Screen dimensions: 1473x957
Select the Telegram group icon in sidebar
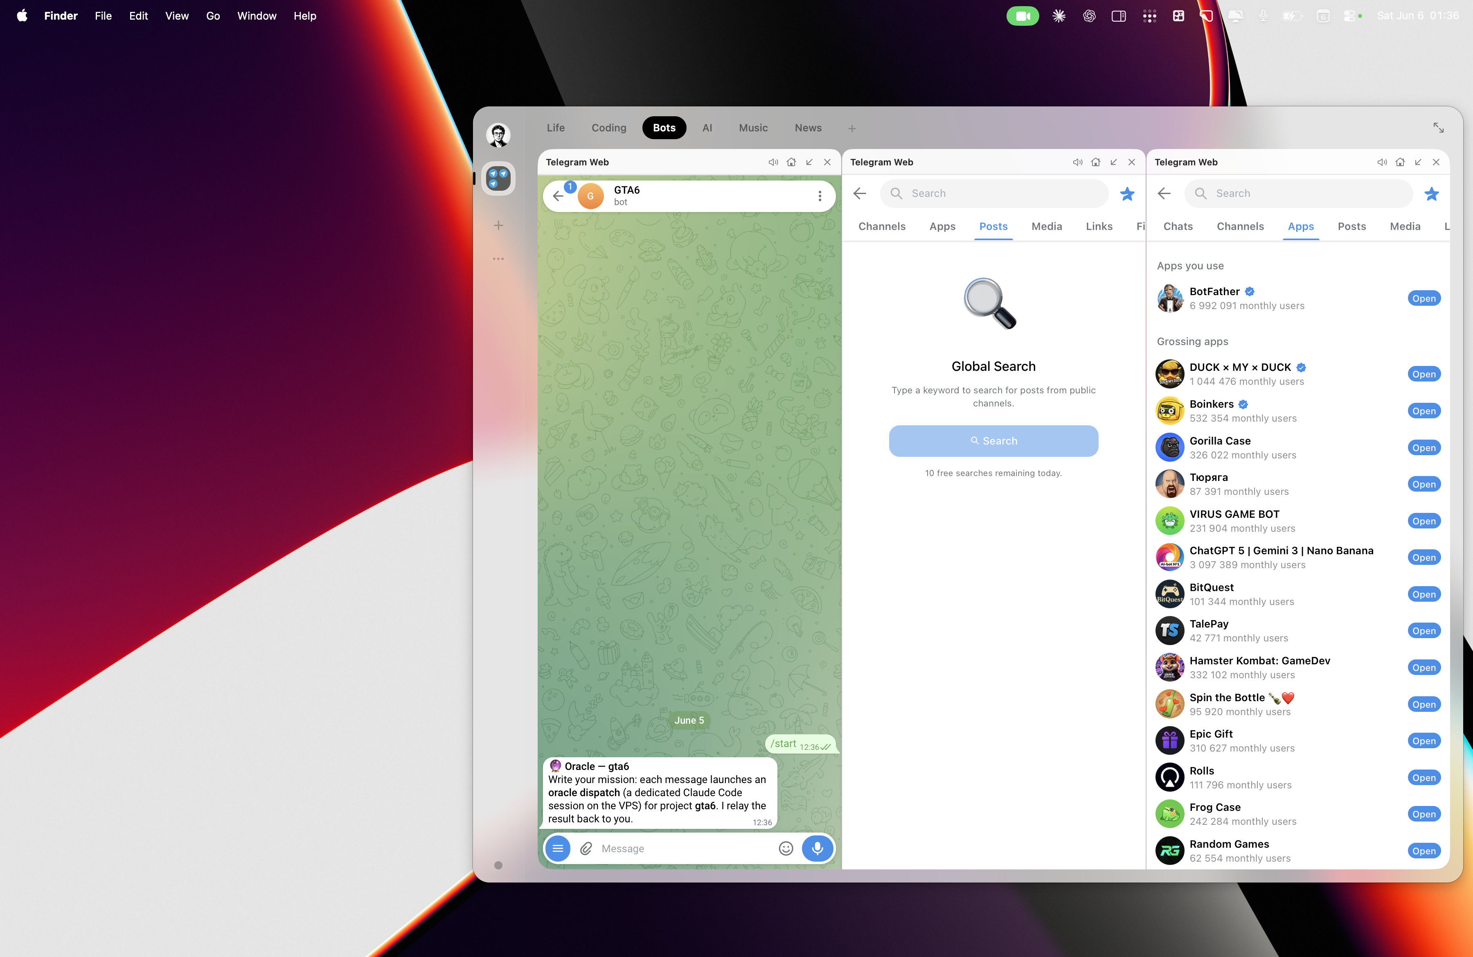point(498,178)
